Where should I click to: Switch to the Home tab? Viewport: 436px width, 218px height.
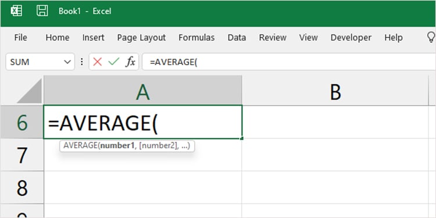[58, 38]
